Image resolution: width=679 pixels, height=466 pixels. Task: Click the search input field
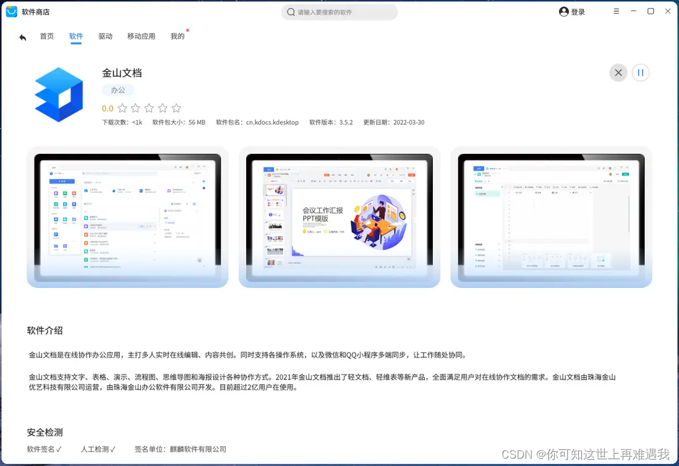339,12
